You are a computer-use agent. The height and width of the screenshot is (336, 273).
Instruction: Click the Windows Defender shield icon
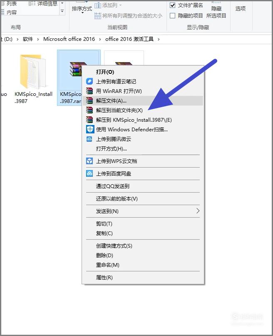90,129
